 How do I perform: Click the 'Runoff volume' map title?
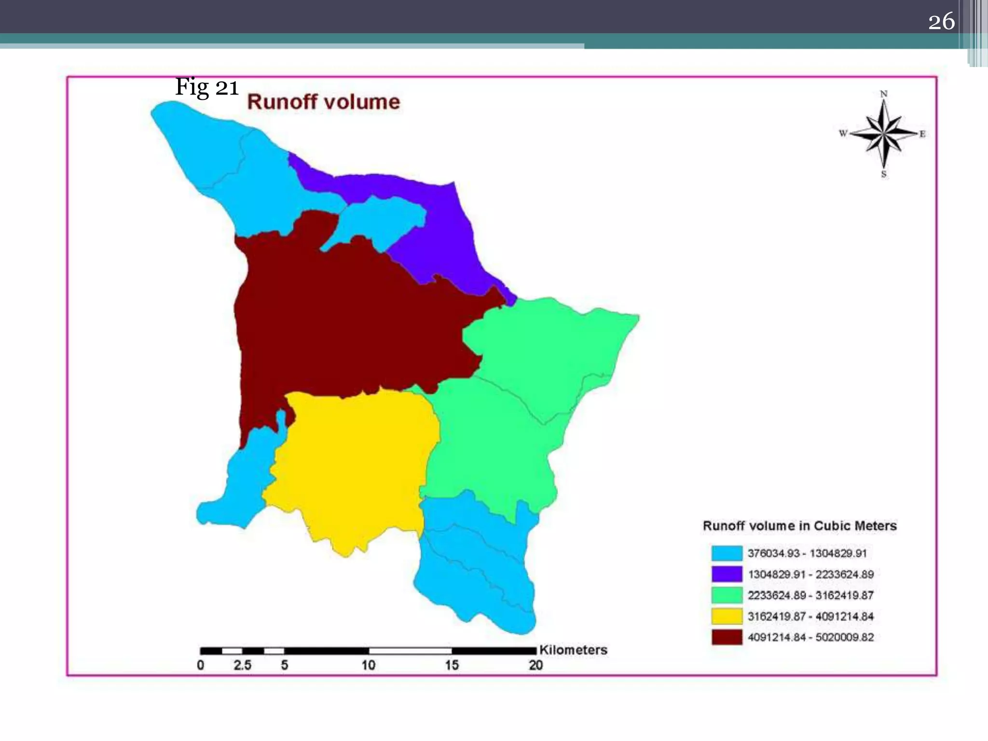tap(323, 102)
